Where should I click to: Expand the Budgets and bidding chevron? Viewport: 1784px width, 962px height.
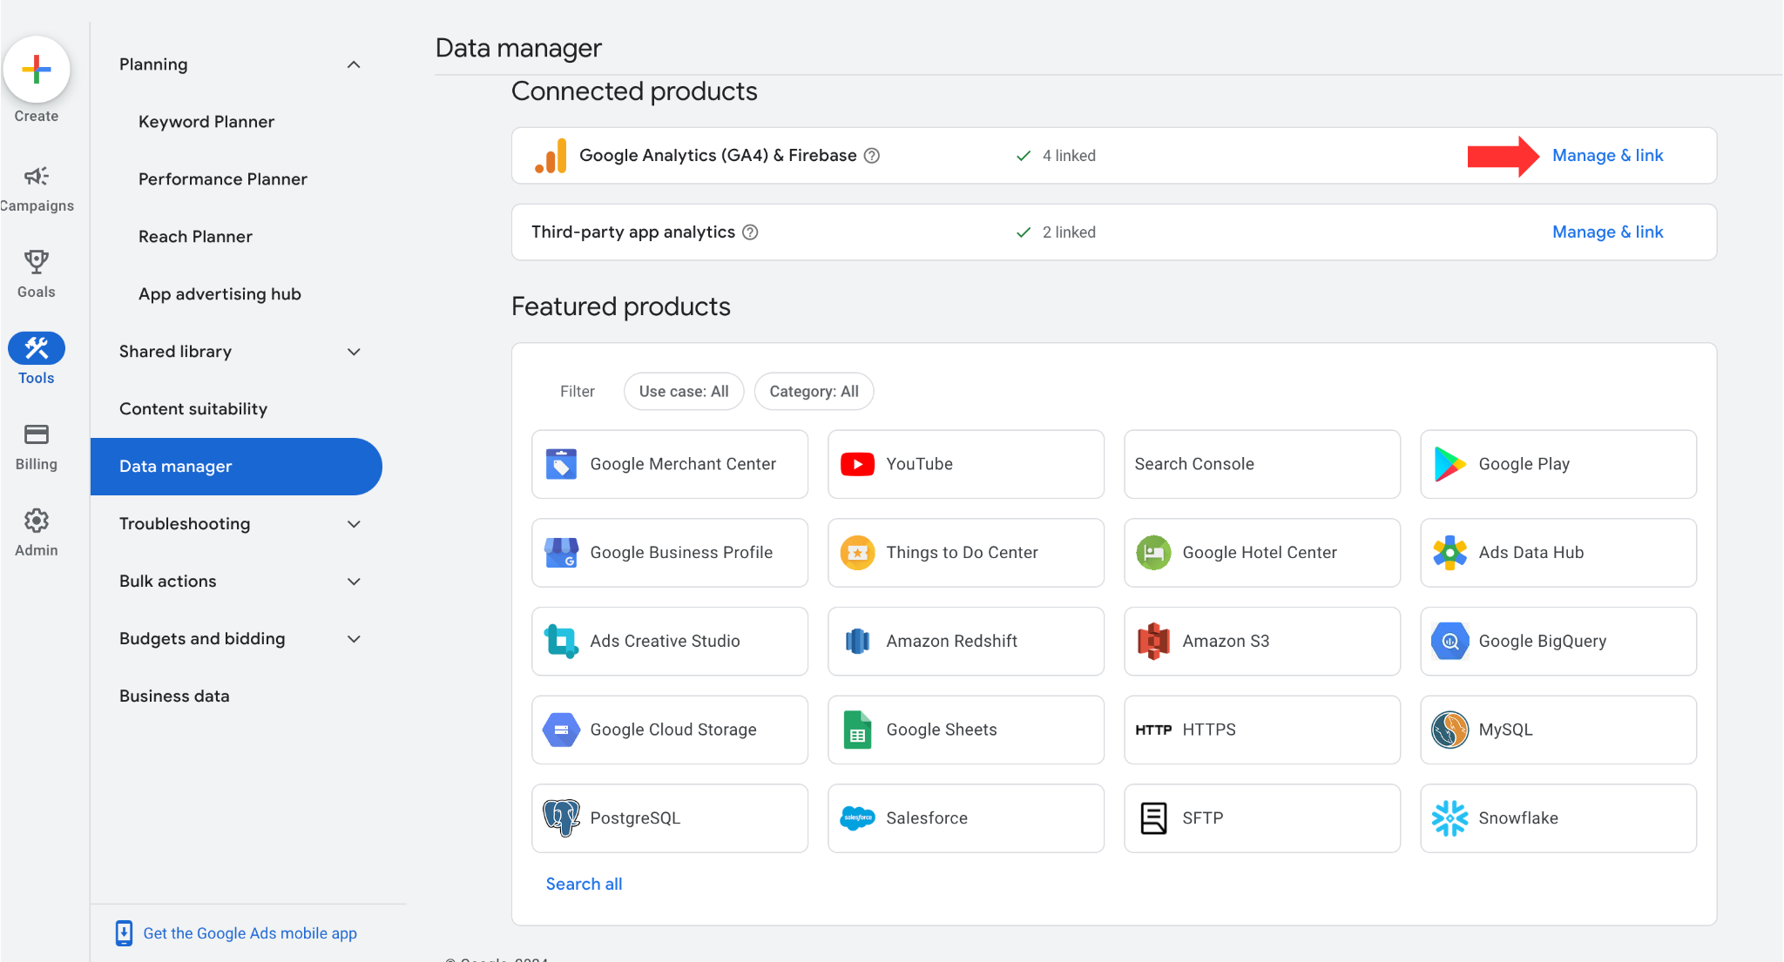click(354, 639)
